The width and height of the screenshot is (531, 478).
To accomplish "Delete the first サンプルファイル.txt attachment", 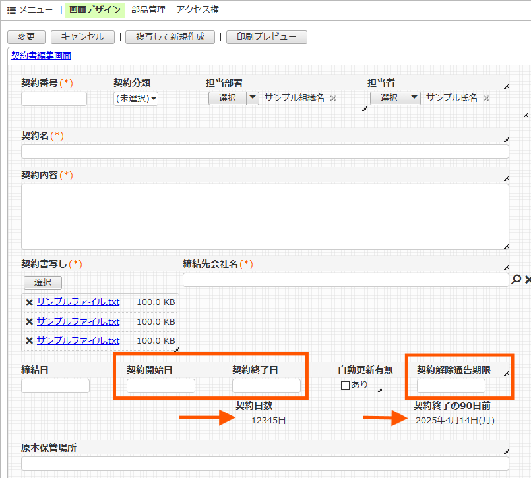I will pos(29,302).
